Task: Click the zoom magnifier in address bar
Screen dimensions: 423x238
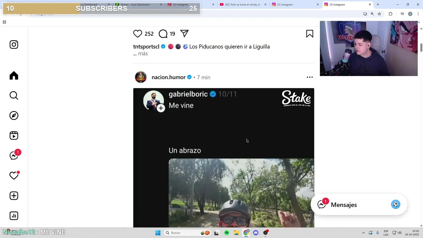Action: coord(372,14)
